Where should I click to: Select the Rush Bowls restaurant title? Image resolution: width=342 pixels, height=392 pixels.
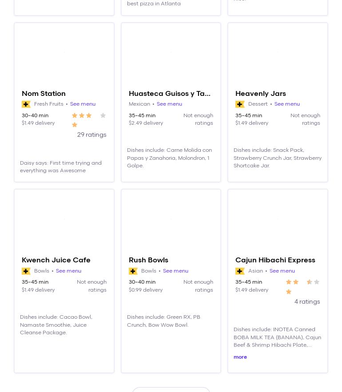(148, 260)
